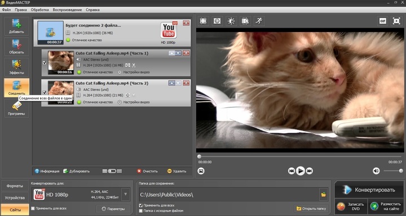
Task: Open the Файл menu
Action: pos(6,10)
